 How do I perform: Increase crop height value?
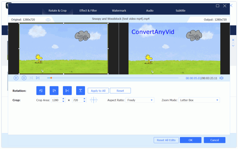(84, 99)
